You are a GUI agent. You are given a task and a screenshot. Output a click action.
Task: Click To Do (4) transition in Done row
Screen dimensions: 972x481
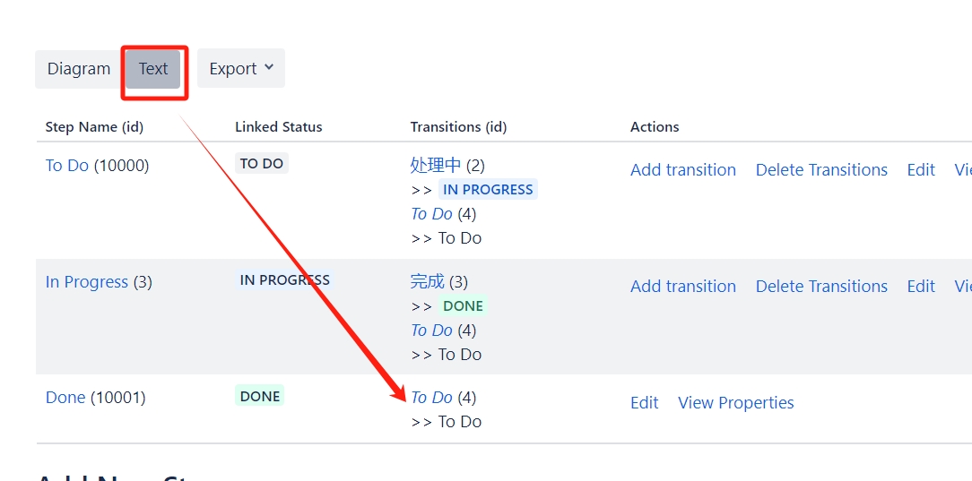click(431, 398)
